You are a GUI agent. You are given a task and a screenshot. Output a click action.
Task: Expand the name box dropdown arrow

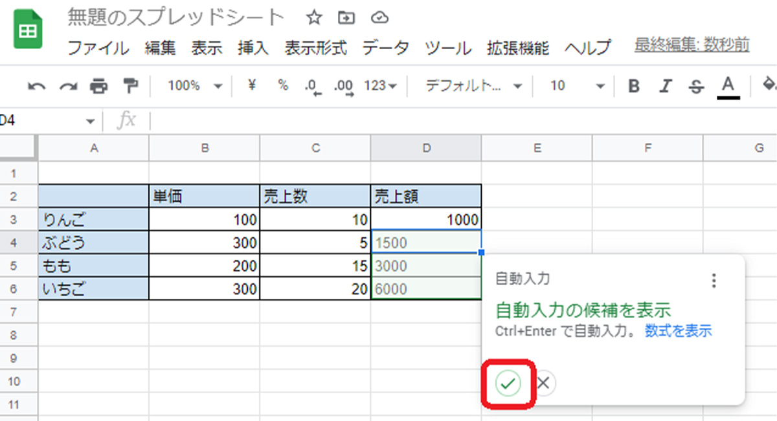pyautogui.click(x=90, y=121)
